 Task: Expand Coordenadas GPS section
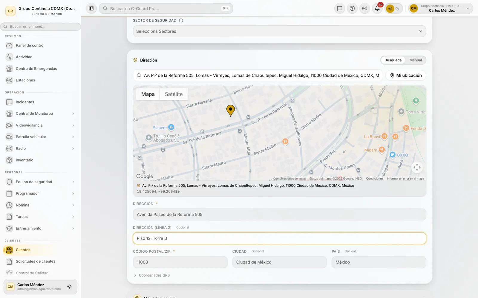point(152,275)
